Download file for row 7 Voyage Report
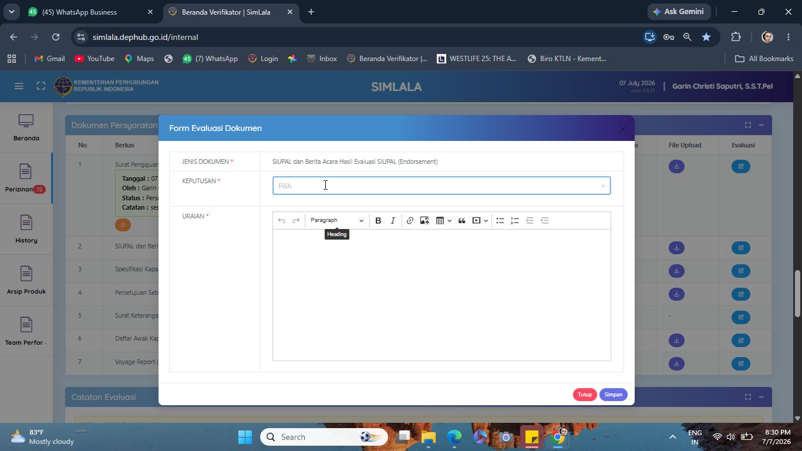The width and height of the screenshot is (802, 451). coord(676,364)
